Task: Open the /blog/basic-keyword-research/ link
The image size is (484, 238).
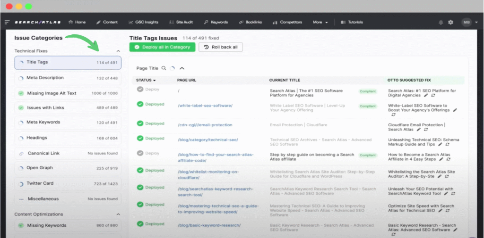Action: point(209,225)
